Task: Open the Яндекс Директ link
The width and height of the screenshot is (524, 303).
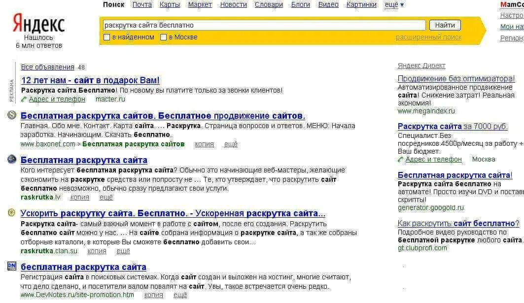Action: pyautogui.click(x=421, y=66)
